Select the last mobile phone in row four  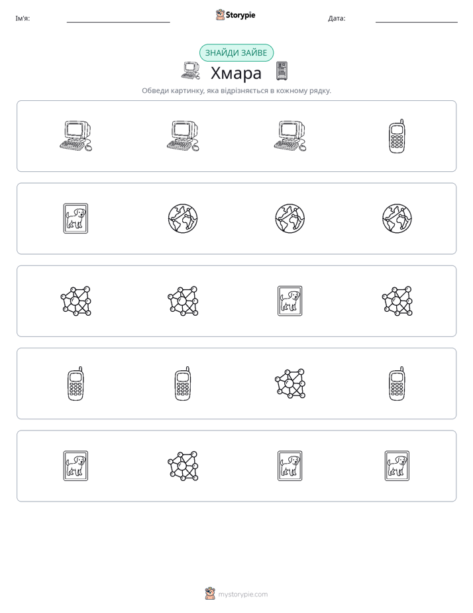click(x=397, y=383)
